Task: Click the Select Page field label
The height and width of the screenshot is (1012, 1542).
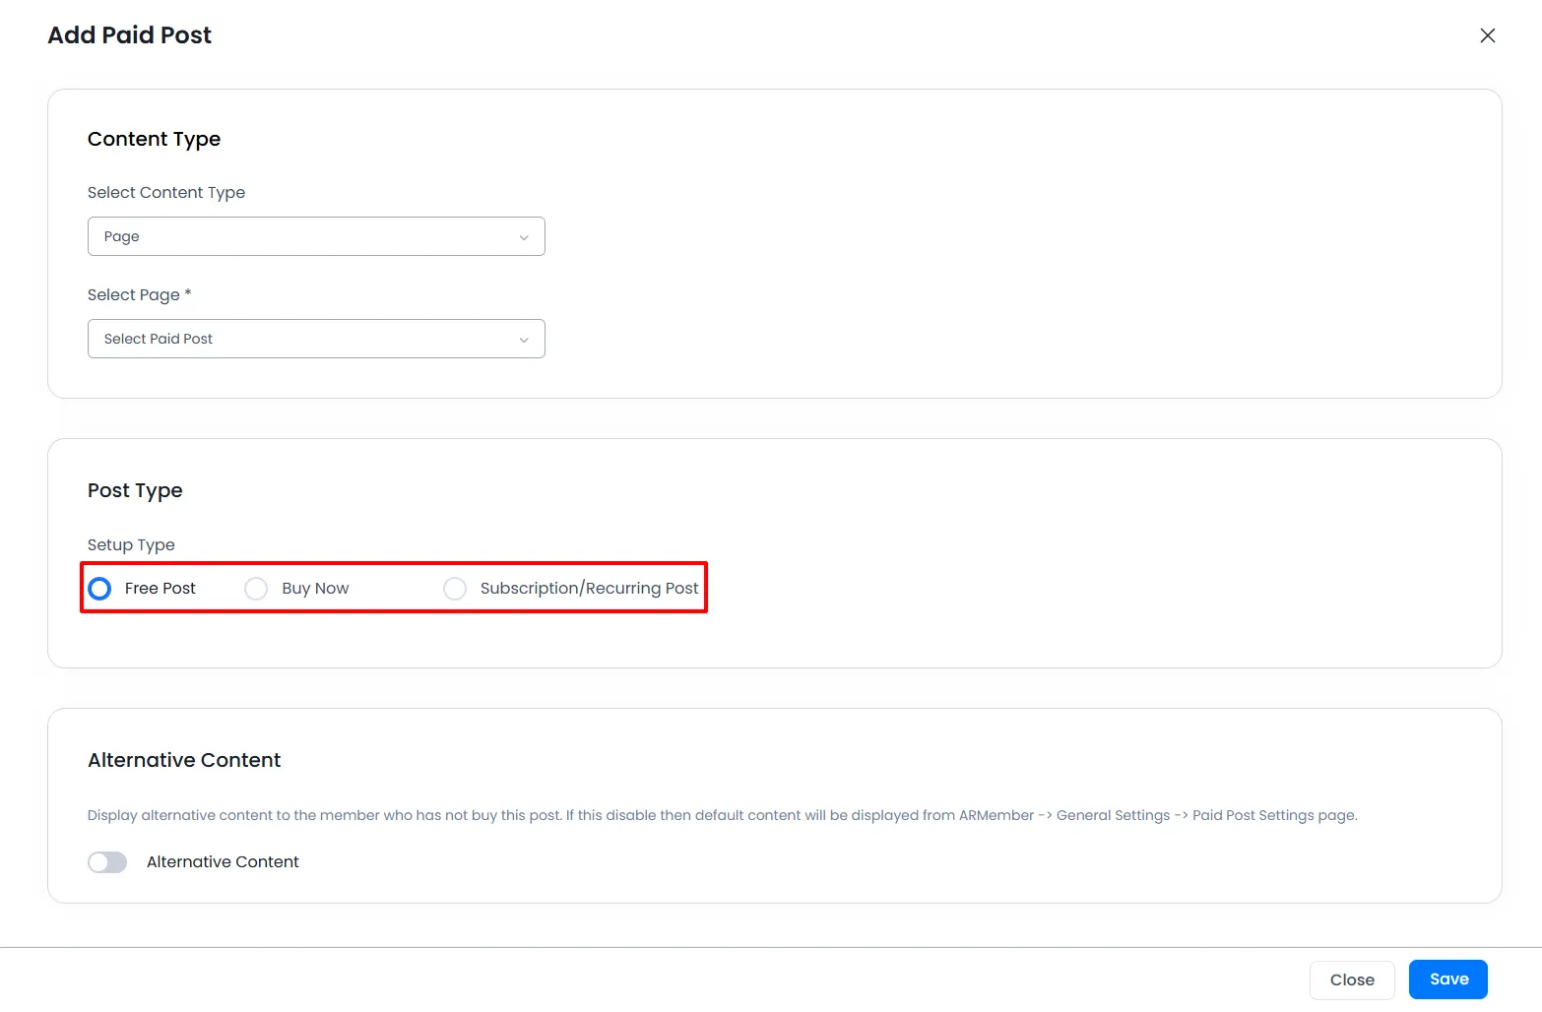Action: [x=139, y=294]
